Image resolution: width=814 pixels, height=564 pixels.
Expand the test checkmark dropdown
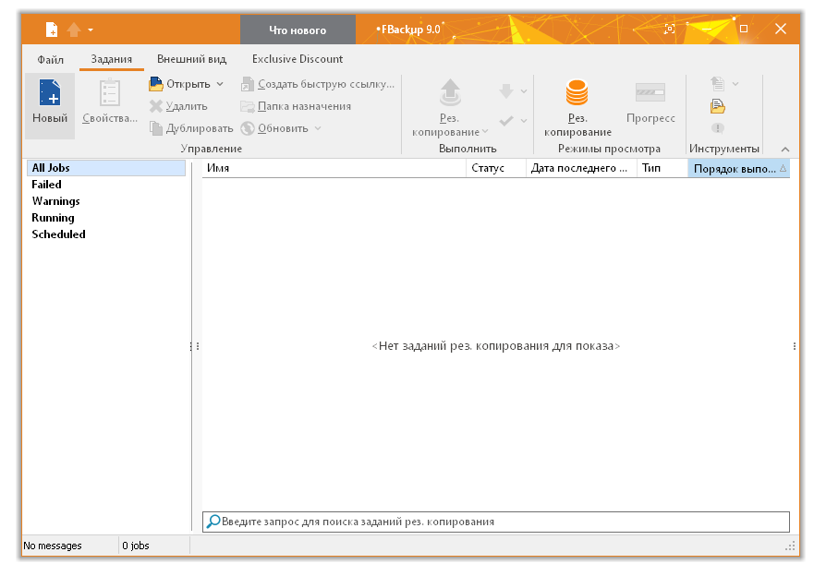click(524, 121)
